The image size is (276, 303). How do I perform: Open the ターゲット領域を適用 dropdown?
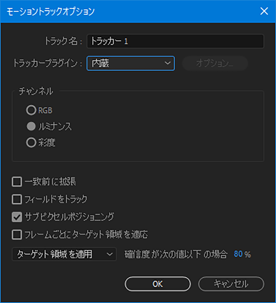(64, 254)
